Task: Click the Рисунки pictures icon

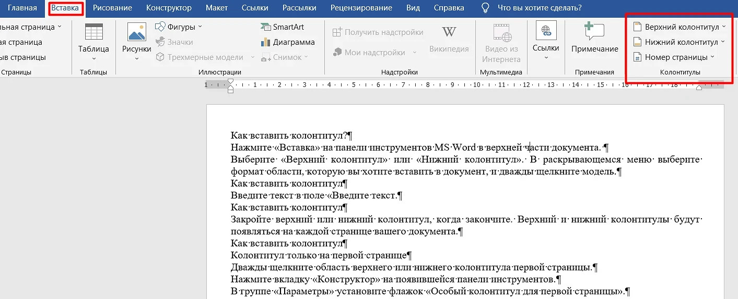Action: click(x=136, y=32)
